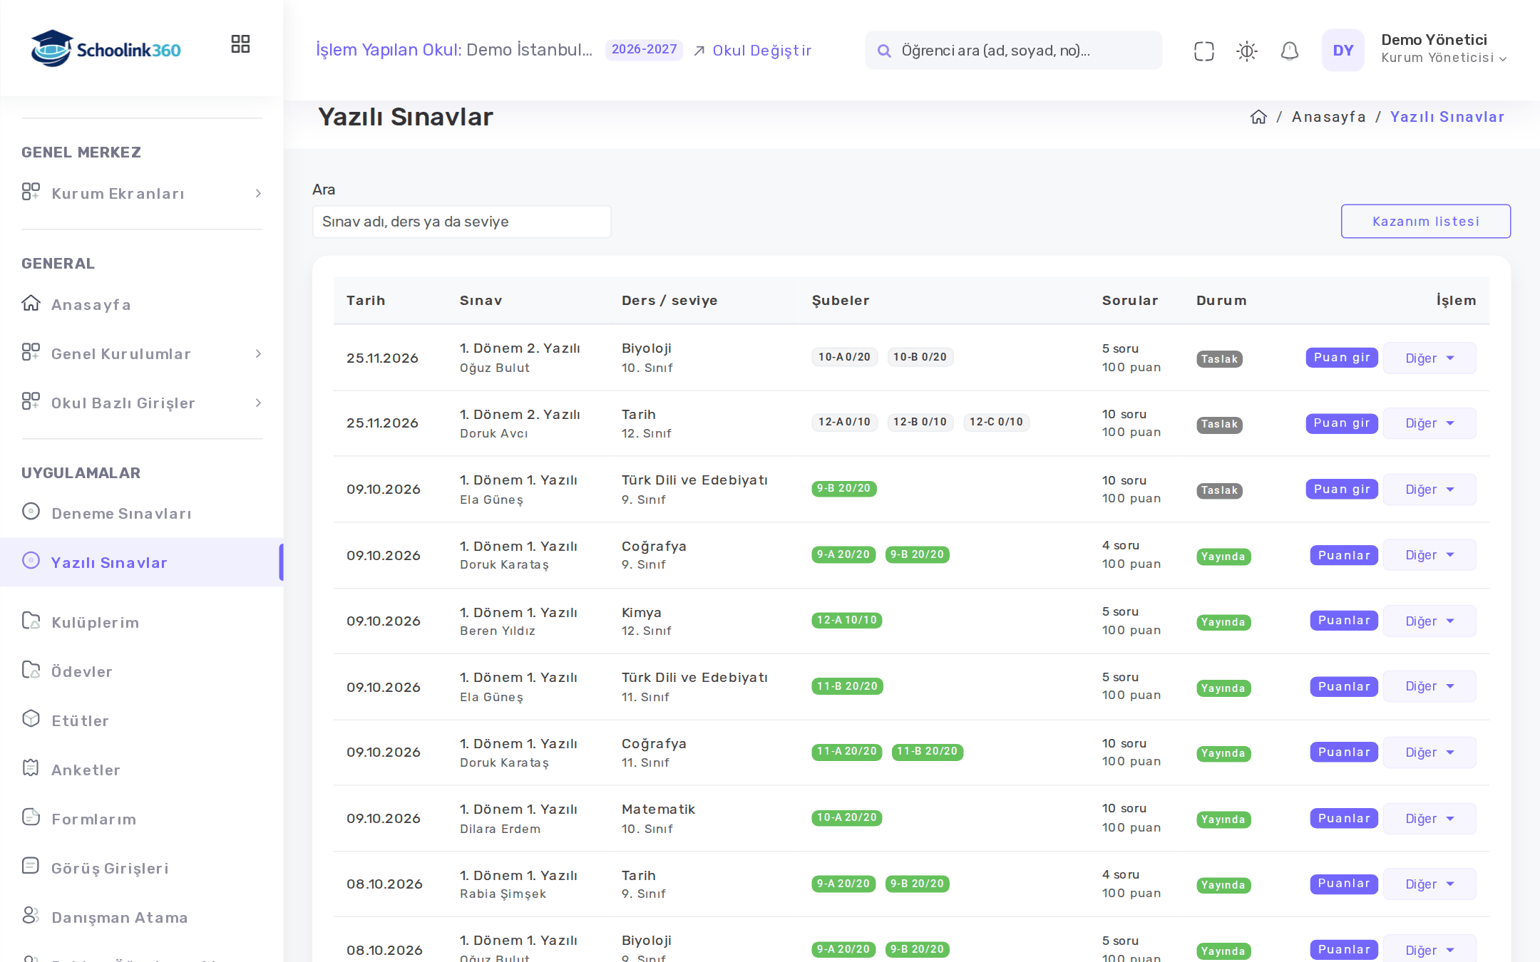1540x962 pixels.
Task: Click Okul Değiştir link
Action: 753,51
